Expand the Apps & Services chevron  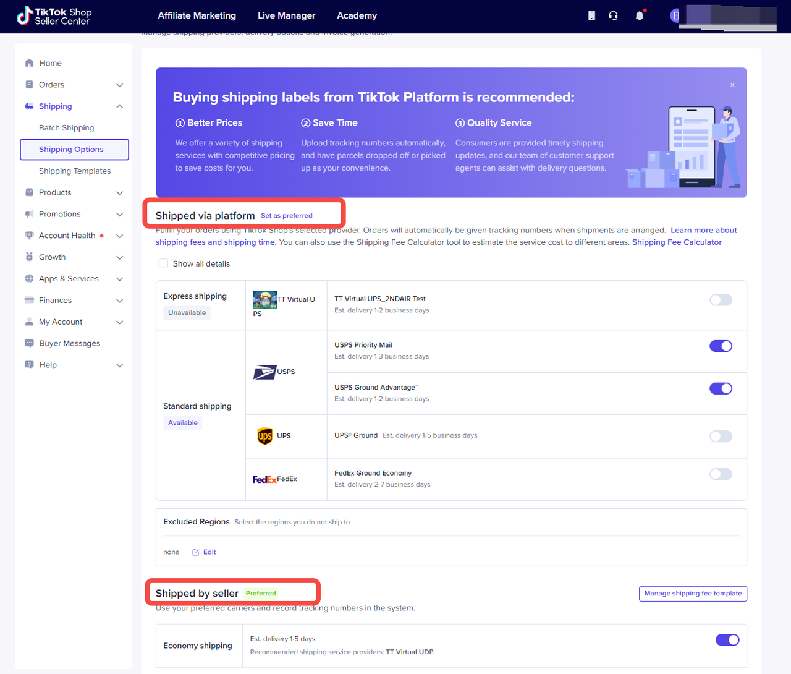pyautogui.click(x=120, y=279)
